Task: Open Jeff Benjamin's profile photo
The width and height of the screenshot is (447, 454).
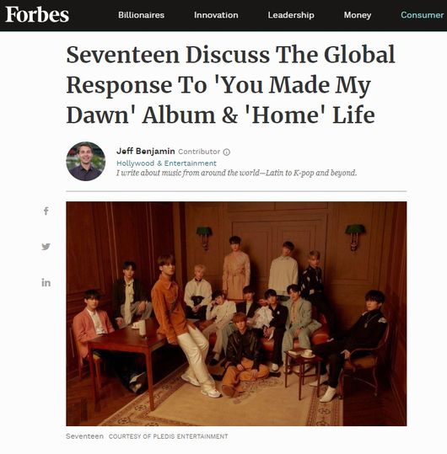Action: pos(86,161)
